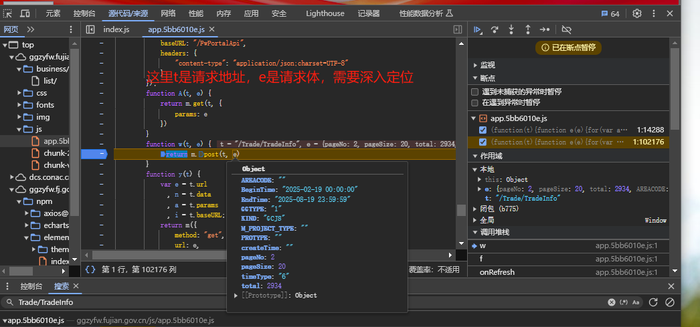Click the execution line breakpoint marker

pyautogui.click(x=94, y=154)
